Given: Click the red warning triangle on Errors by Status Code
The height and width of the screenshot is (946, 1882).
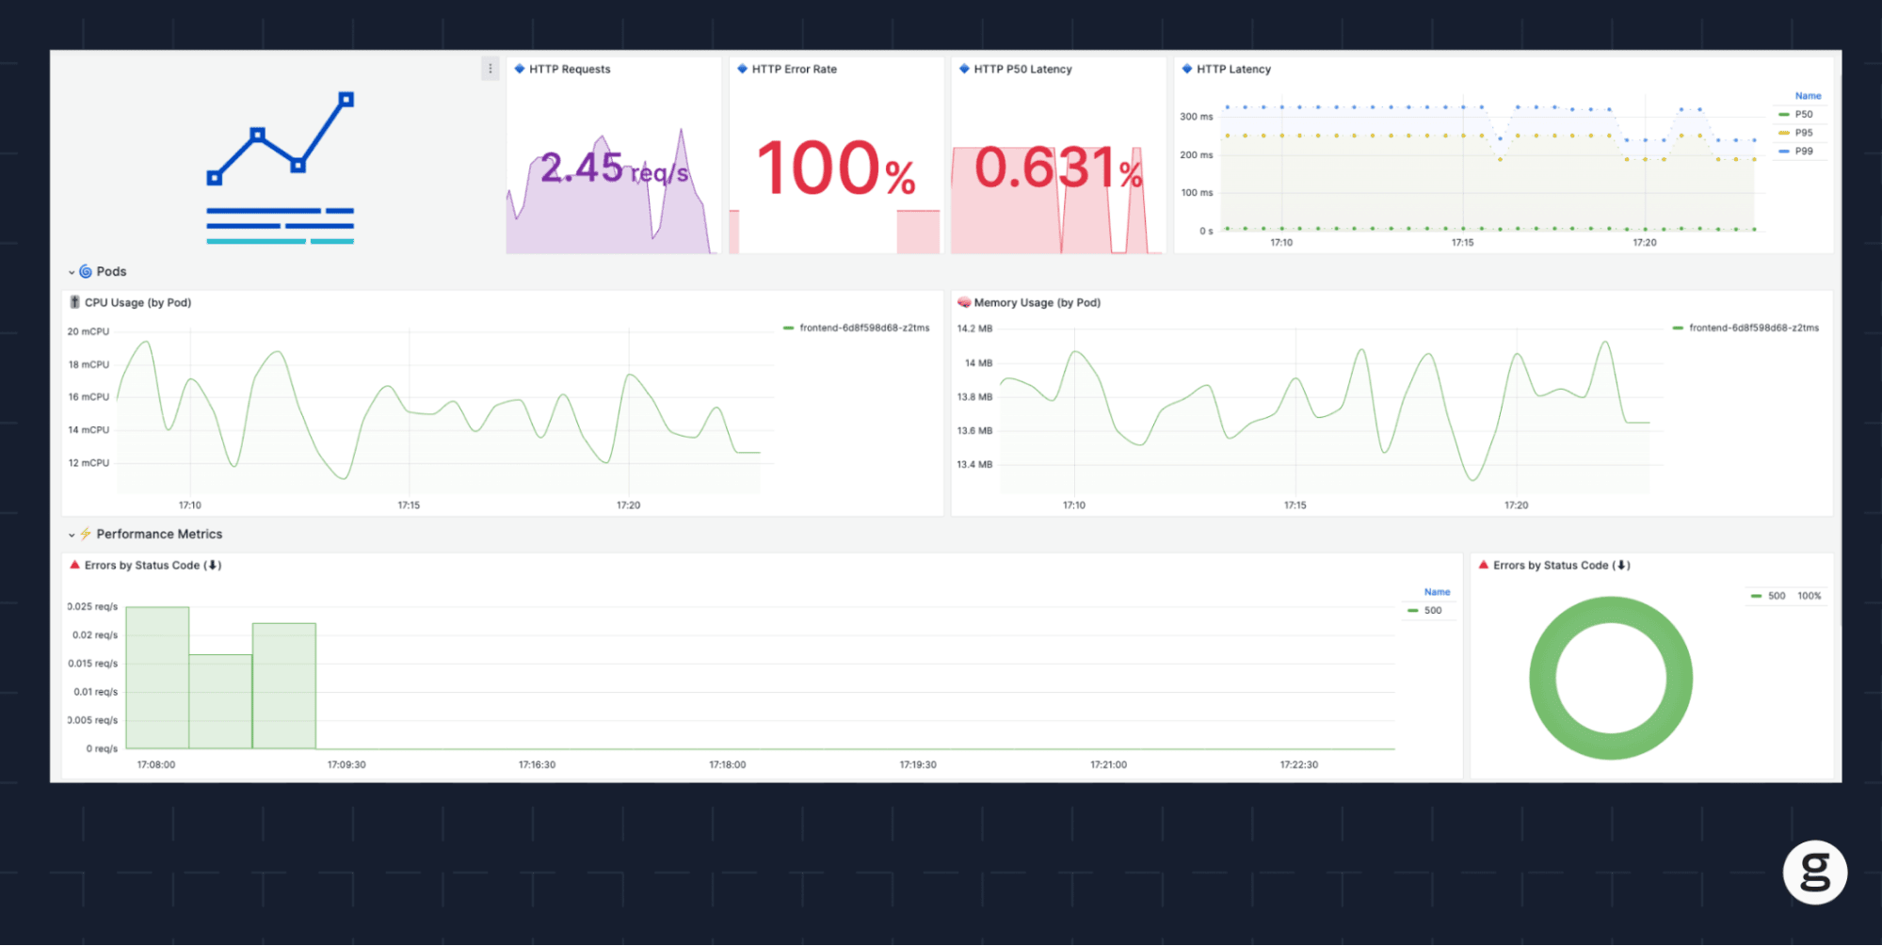Looking at the screenshot, I should tap(73, 565).
